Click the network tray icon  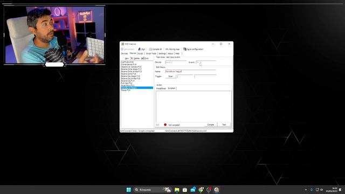click(x=317, y=190)
